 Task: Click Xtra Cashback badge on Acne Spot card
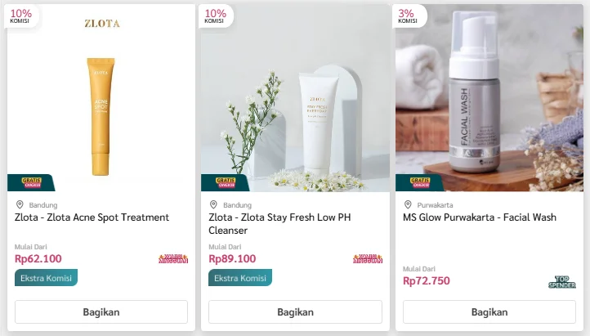[173, 258]
